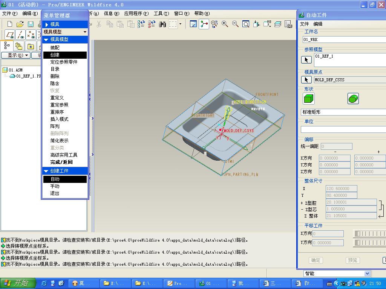The image size is (386, 289).
Task: Select 01_REF_1 part in model tree
Action: 25,76
